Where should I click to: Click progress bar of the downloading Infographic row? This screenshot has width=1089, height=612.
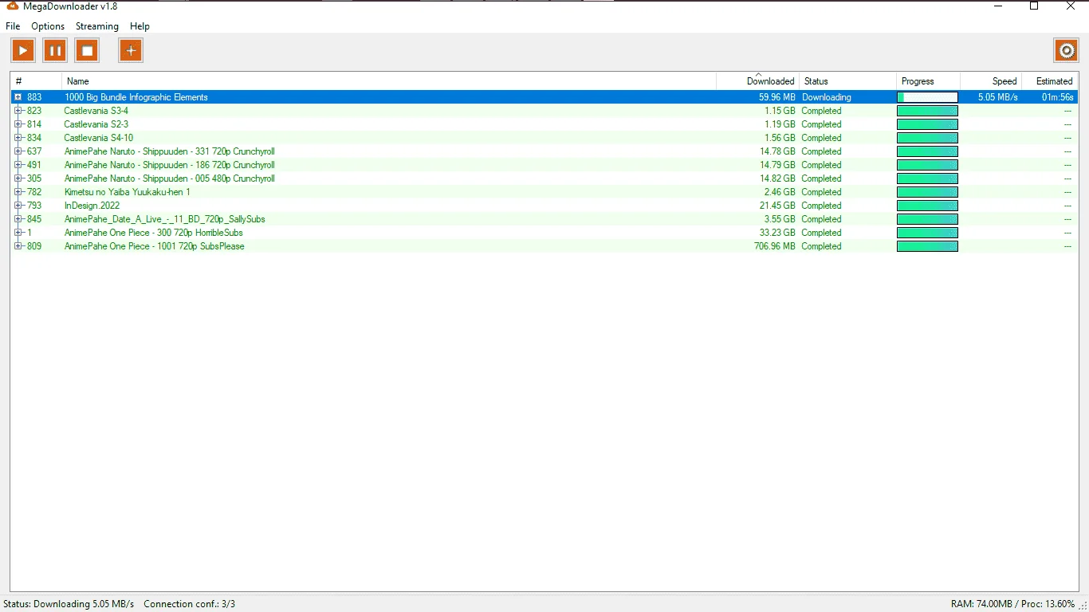pos(927,97)
